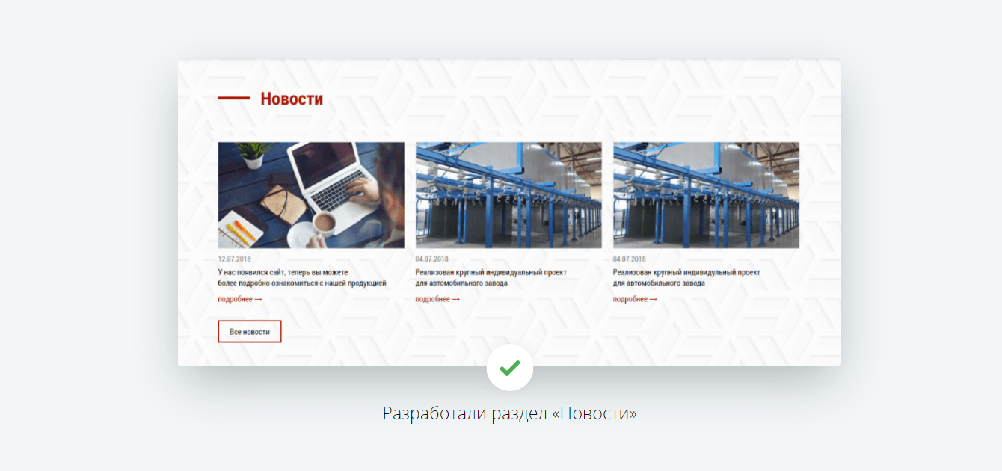1002x471 pixels.
Task: Click date 04.07.2018 on third card
Action: click(630, 259)
